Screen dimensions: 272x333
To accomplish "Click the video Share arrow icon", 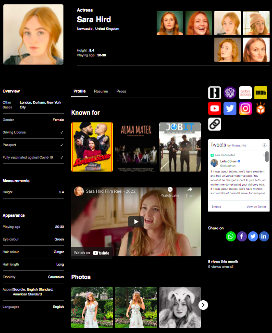I will [x=190, y=190].
